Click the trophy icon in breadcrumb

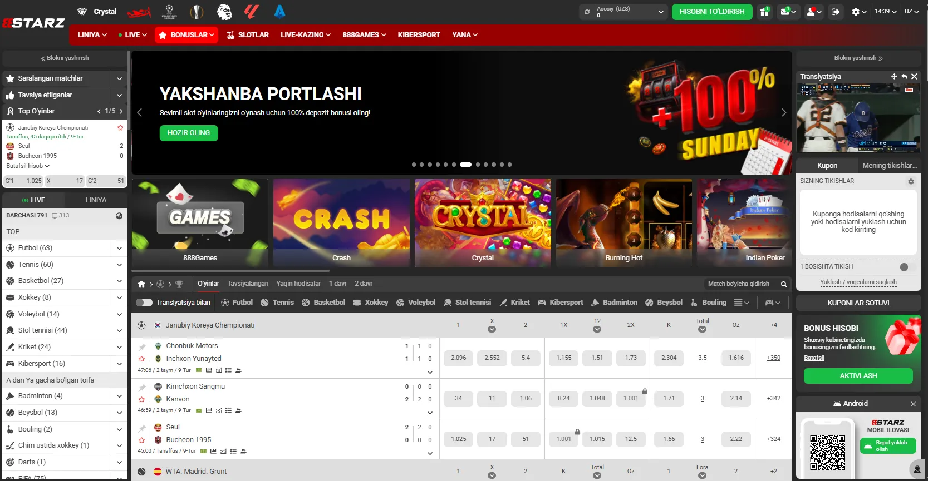(x=179, y=284)
